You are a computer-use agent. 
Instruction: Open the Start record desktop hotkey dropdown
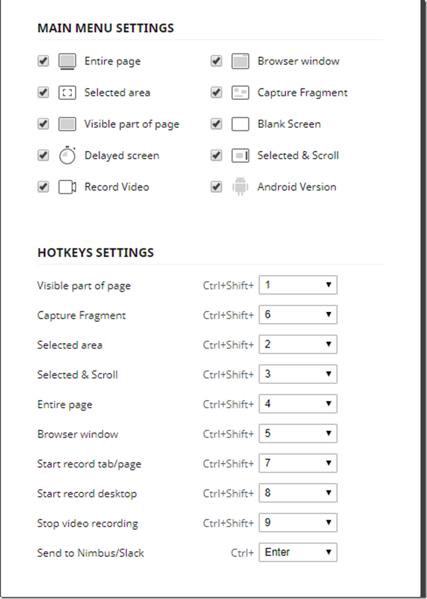[x=298, y=493]
